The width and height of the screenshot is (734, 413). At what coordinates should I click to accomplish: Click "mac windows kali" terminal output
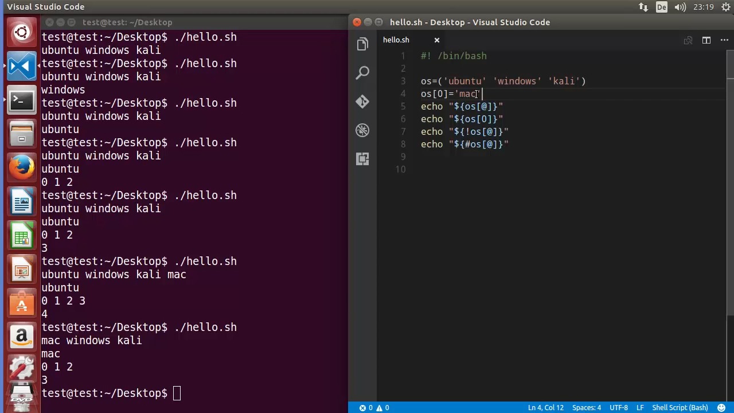pos(91,341)
